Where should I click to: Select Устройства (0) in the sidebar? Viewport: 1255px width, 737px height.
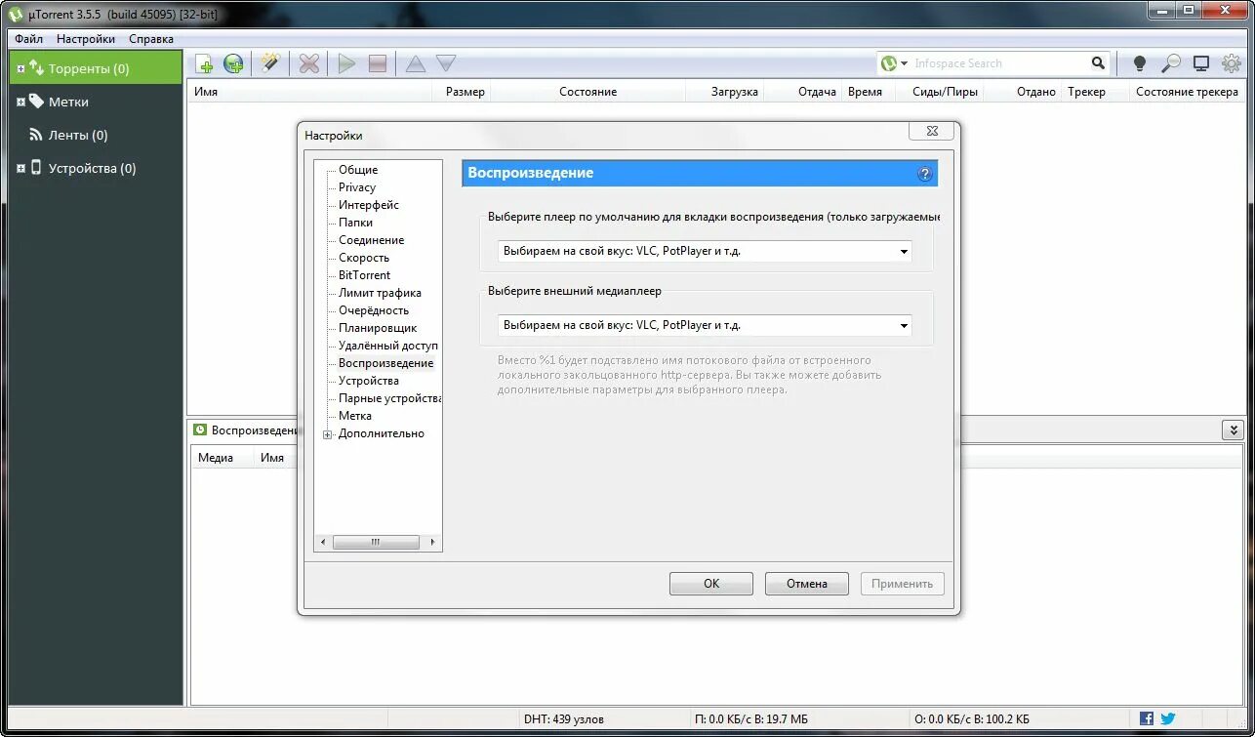[x=93, y=168]
